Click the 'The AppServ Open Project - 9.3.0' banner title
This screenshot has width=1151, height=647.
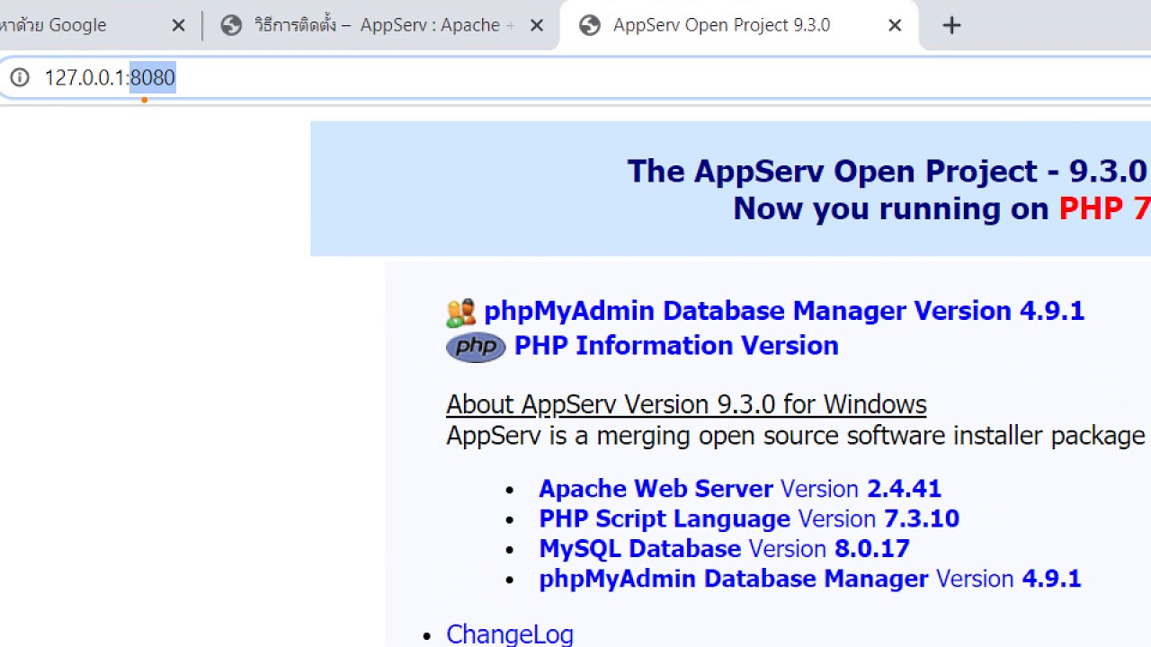coord(887,171)
